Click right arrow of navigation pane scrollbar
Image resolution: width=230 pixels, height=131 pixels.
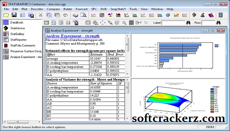39,122
